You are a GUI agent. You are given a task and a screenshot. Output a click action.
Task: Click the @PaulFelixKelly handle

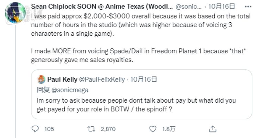[102, 80]
